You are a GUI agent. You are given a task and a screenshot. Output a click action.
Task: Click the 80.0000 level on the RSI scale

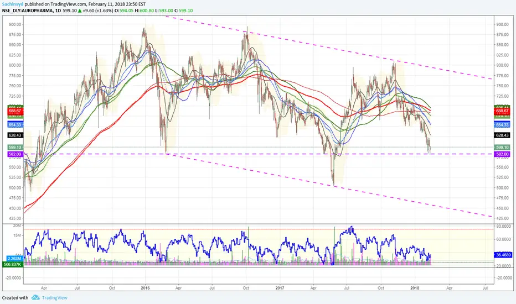pyautogui.click(x=503, y=226)
